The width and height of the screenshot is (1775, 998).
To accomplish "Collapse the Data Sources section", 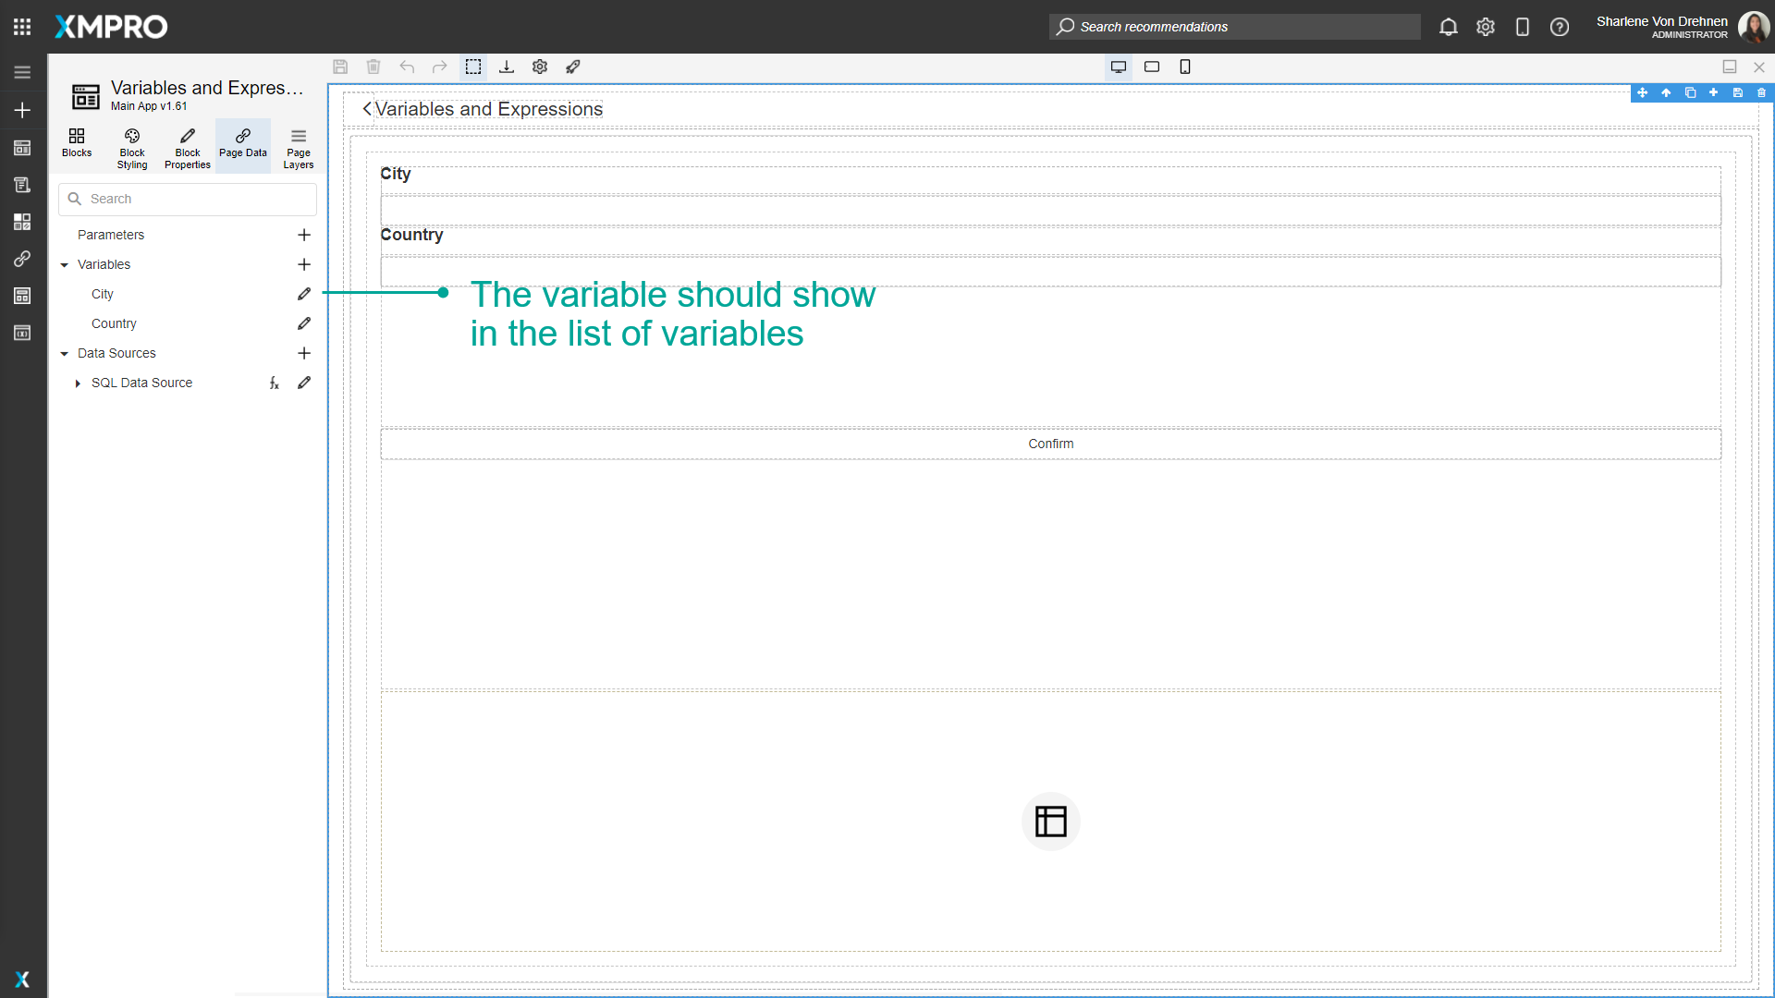I will [x=64, y=353].
